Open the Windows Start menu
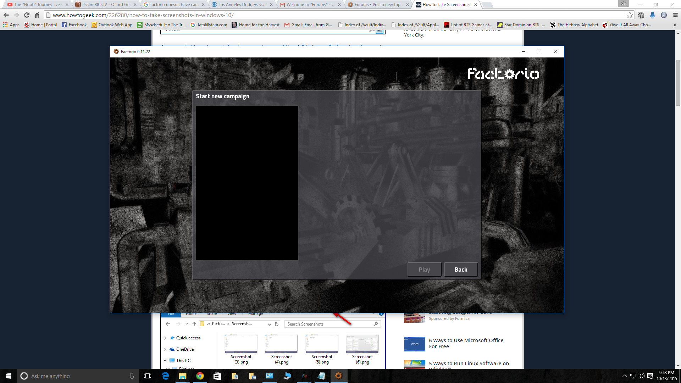Viewport: 681px width, 383px height. coord(9,376)
